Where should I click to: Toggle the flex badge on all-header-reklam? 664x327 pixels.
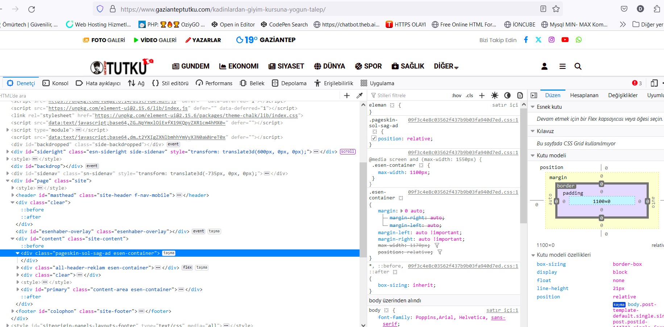(187, 268)
